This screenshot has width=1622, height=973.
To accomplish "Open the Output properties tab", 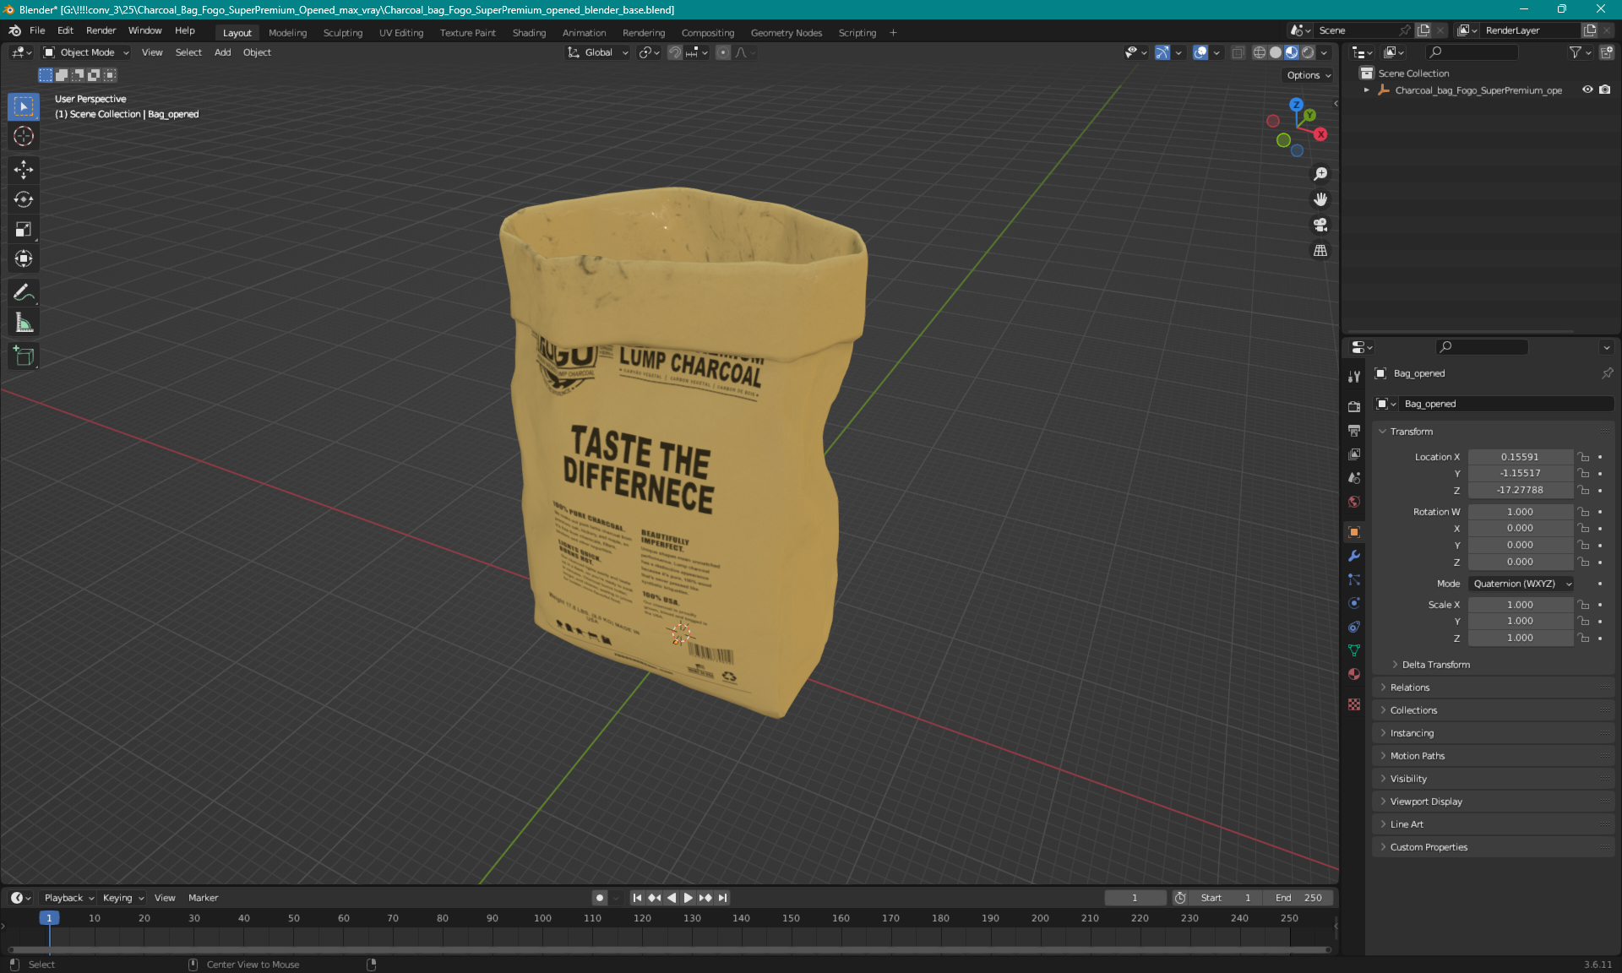I will 1354,430.
